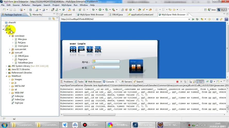
Task: Click the Windows Start button
Action: [5, 125]
